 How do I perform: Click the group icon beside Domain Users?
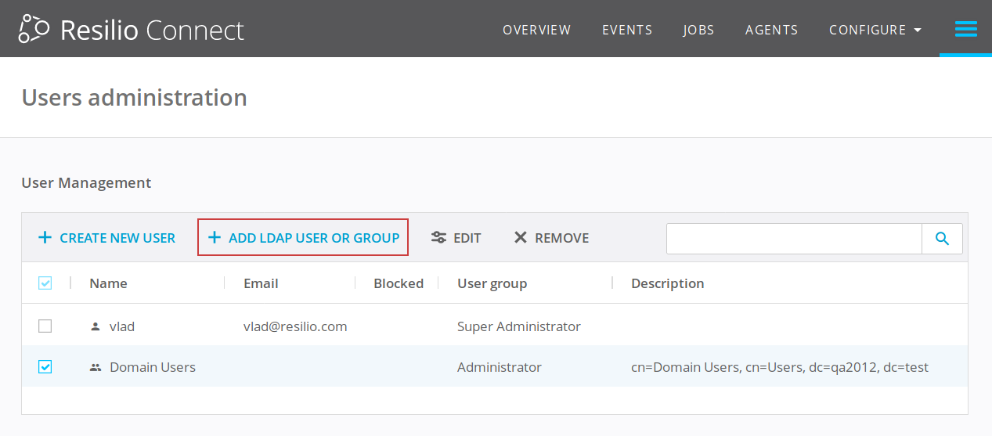point(96,367)
